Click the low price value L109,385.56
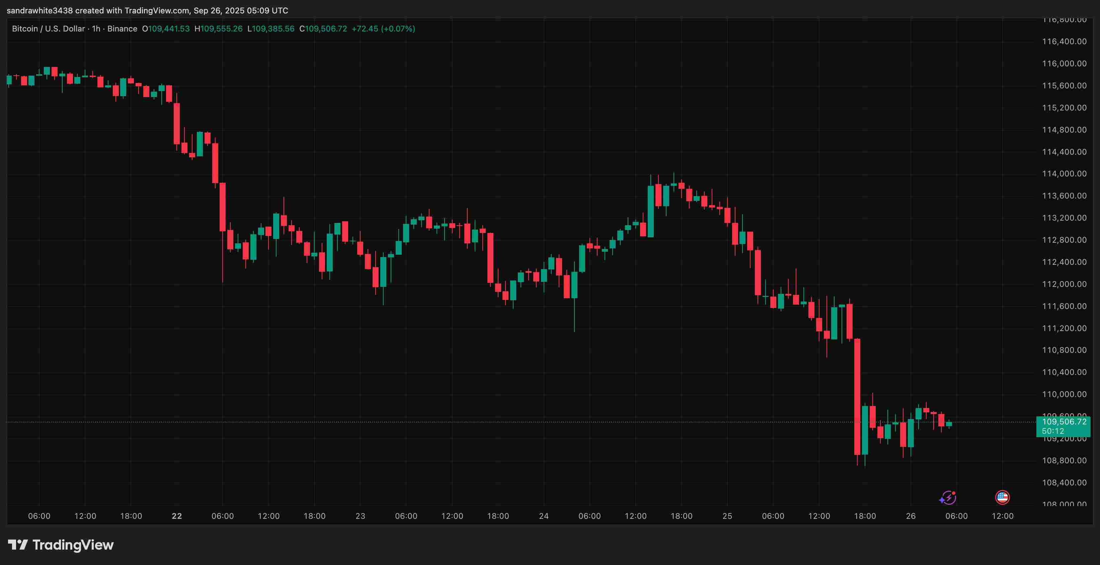Screen dimensions: 1100x565 click(271, 28)
